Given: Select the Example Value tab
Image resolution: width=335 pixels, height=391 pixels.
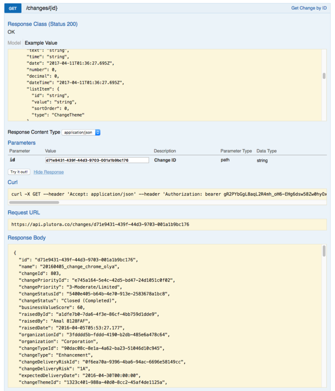Looking at the screenshot, I should [x=41, y=43].
